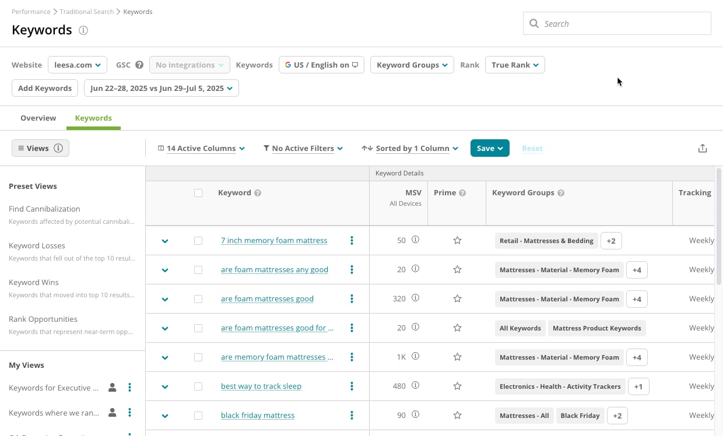723x436 pixels.
Task: Open Rank Opportunities preset view
Action: 43,319
